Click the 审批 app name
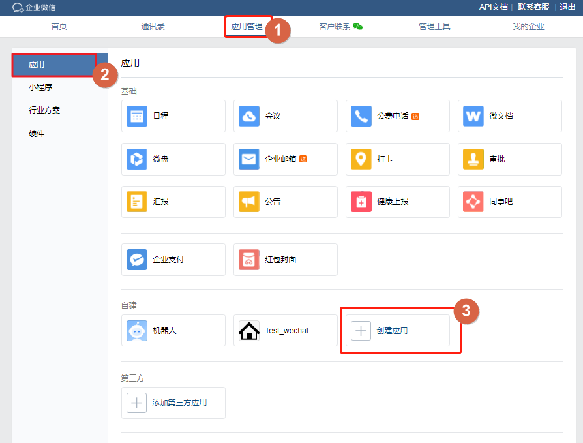Screen dimensions: 583x443 pos(497,159)
